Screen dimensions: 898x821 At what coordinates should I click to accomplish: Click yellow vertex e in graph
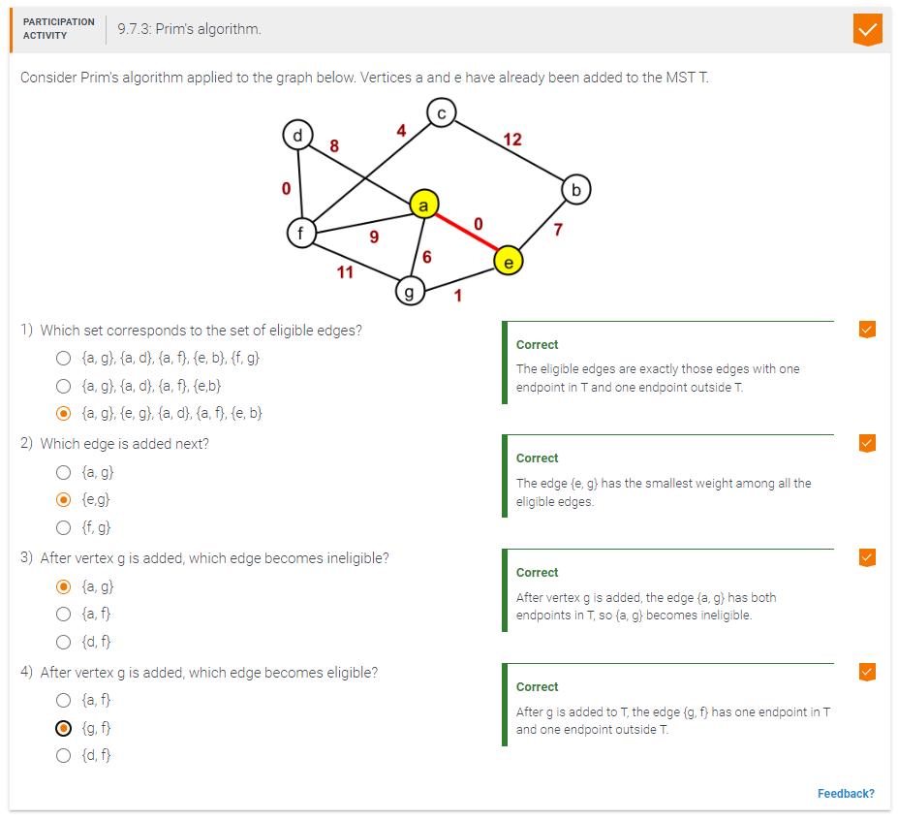(x=508, y=261)
